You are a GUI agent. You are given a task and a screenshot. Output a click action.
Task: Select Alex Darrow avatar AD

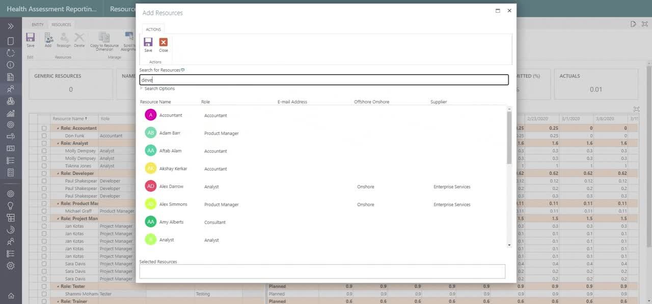click(x=151, y=187)
